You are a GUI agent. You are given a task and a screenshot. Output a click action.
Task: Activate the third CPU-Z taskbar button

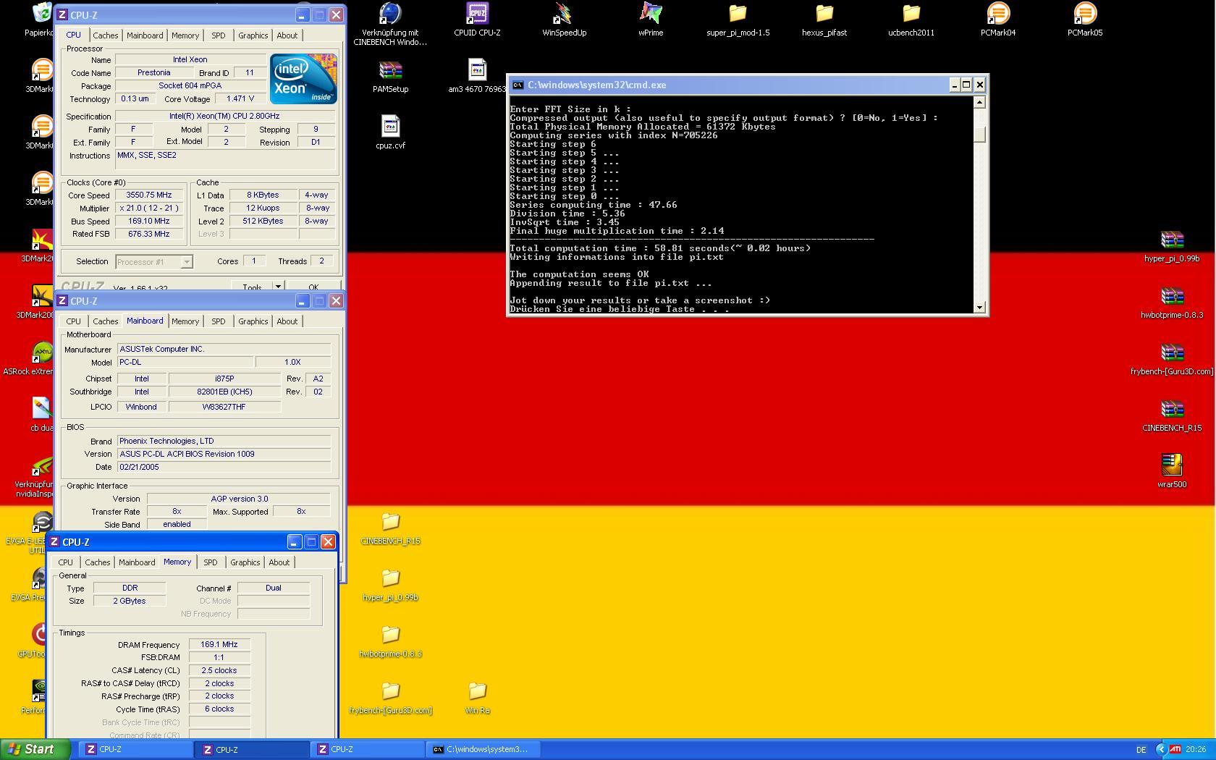(368, 749)
